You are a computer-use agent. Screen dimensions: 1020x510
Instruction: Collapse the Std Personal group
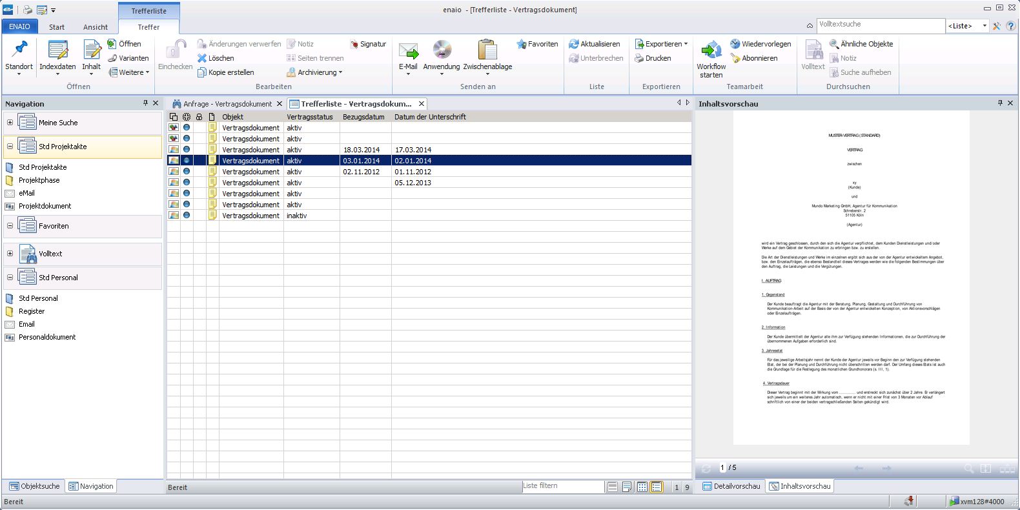click(10, 278)
